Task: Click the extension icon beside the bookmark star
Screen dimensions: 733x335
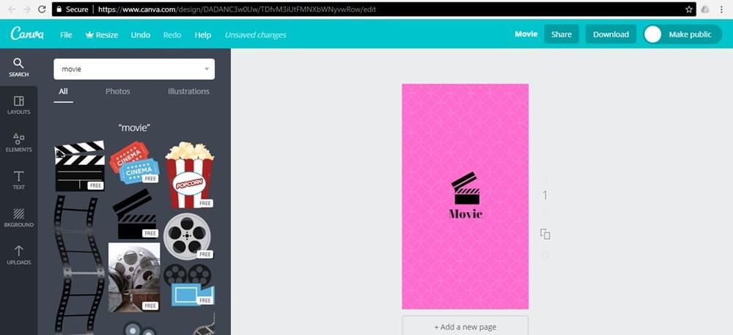Action: [x=705, y=10]
